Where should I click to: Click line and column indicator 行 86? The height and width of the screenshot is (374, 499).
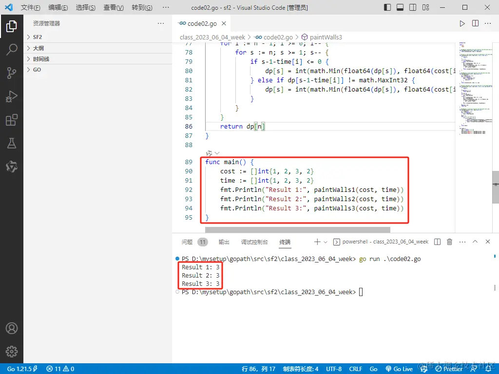[x=258, y=369]
